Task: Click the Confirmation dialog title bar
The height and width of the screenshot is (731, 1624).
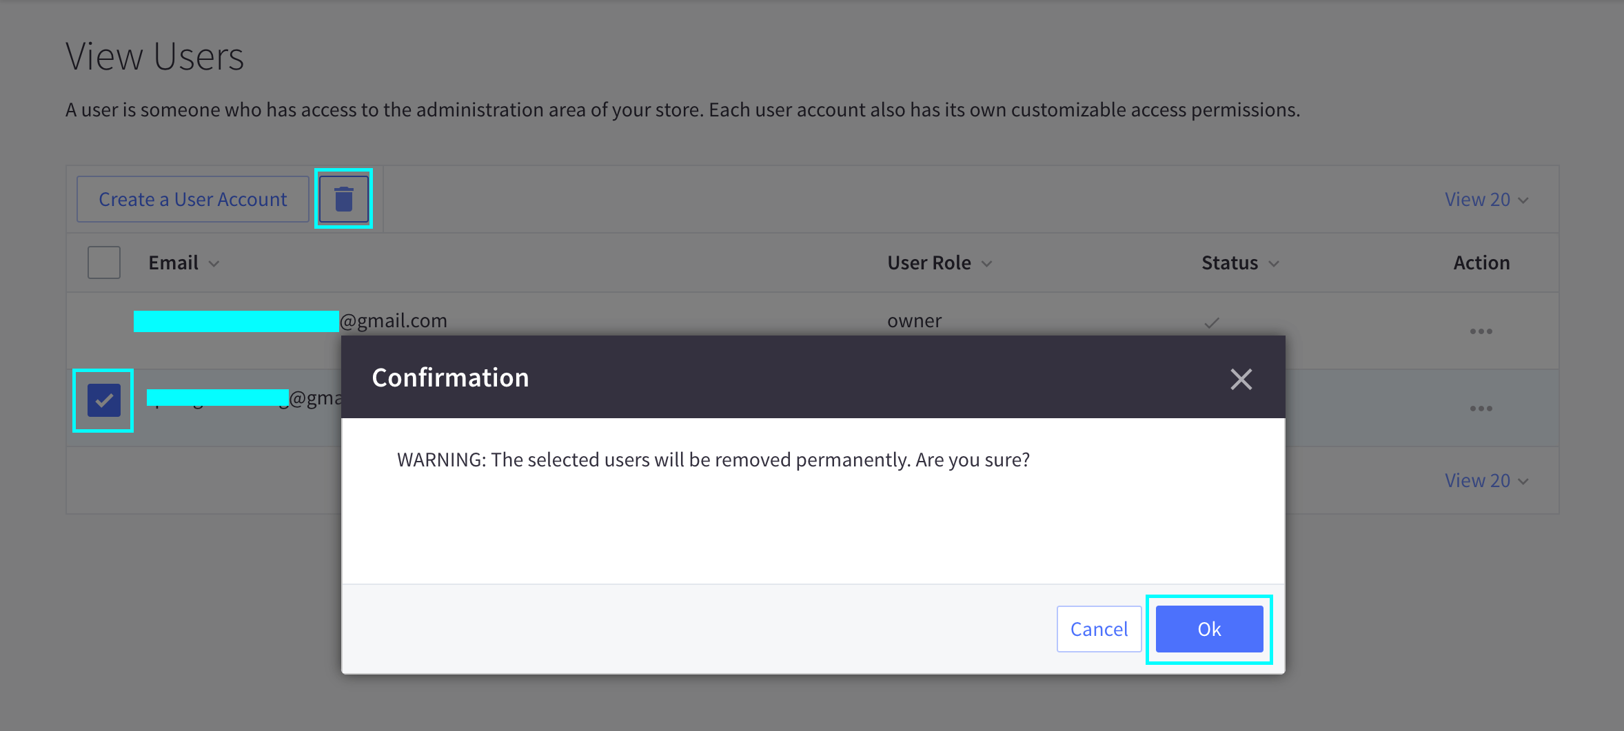Action: [x=758, y=378]
